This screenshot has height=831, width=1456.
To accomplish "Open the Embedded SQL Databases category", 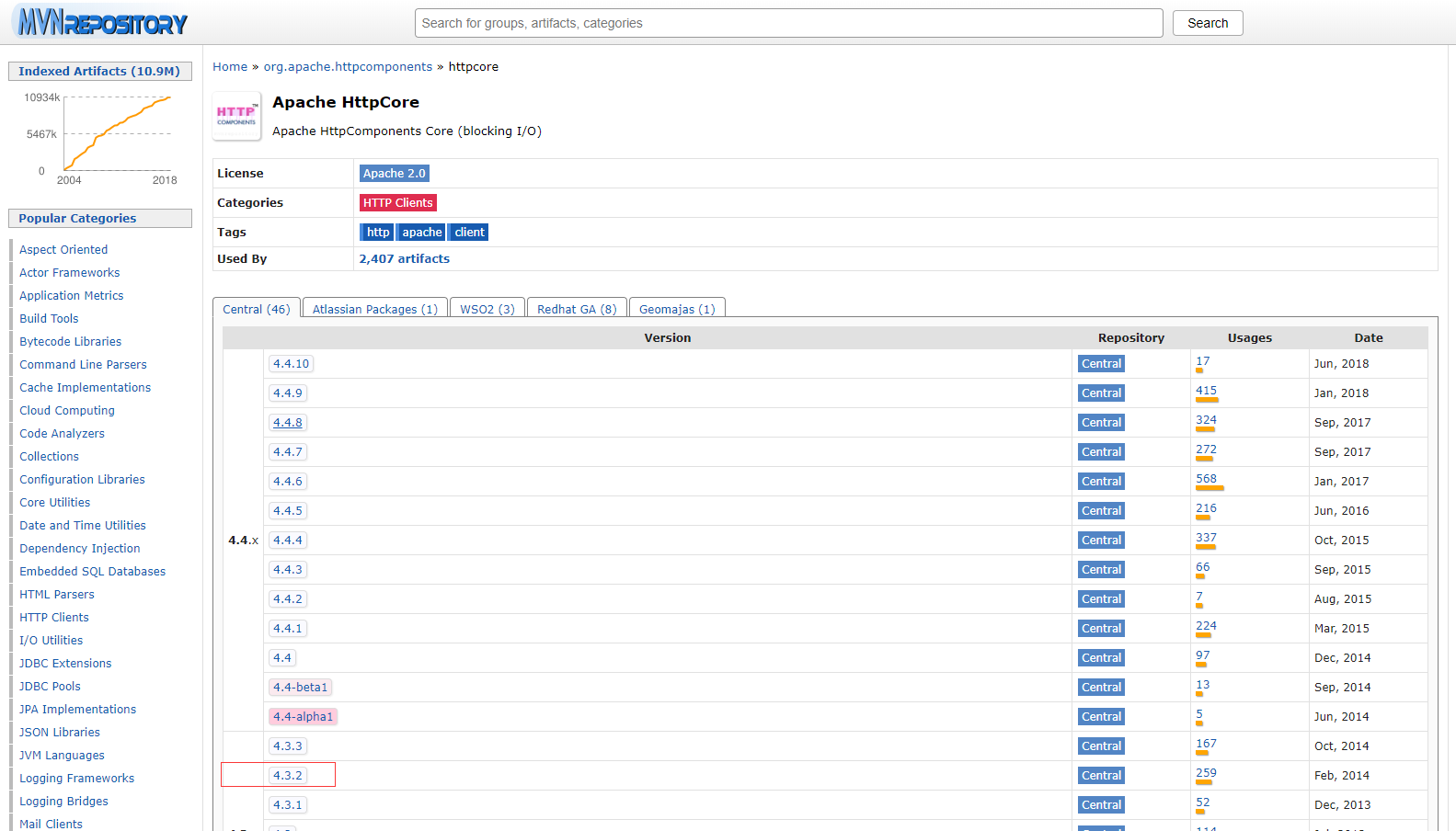I will [93, 572].
